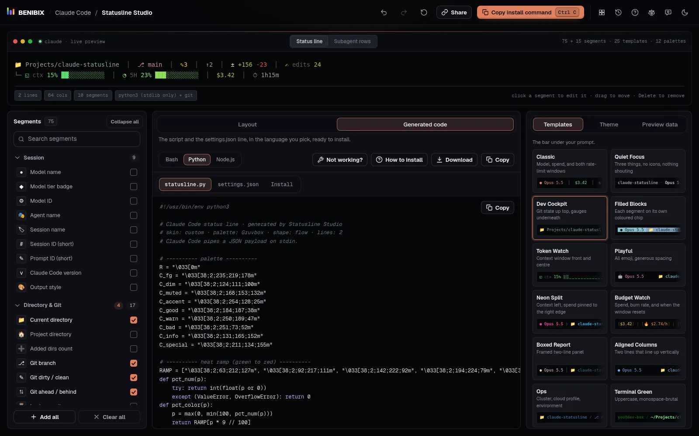This screenshot has height=436, width=699.
Task: Enable the Model name checkbox
Action: [134, 172]
